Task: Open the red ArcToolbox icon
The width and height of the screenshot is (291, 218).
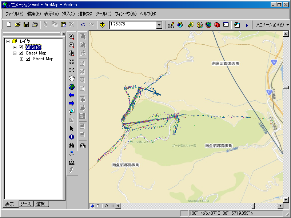Action: tap(217, 25)
